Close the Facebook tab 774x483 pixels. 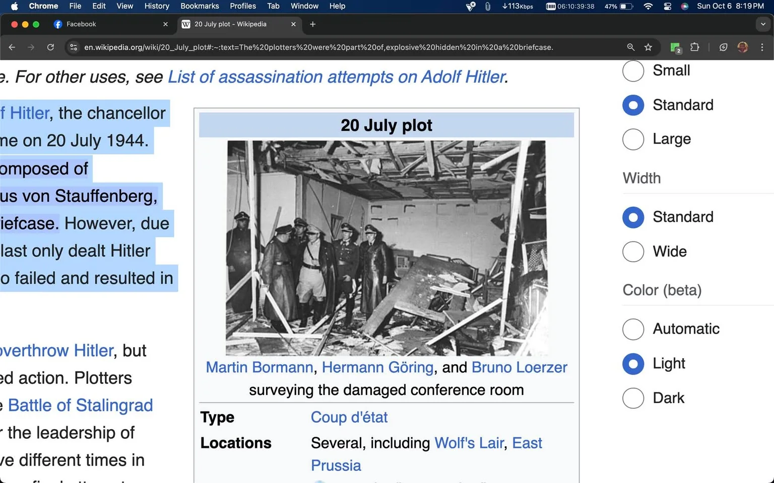pos(165,24)
